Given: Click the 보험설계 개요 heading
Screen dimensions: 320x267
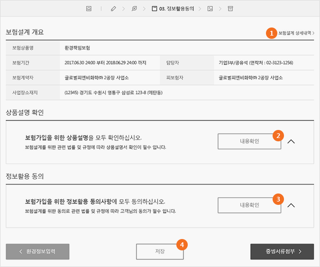Looking at the screenshot, I should [x=25, y=32].
